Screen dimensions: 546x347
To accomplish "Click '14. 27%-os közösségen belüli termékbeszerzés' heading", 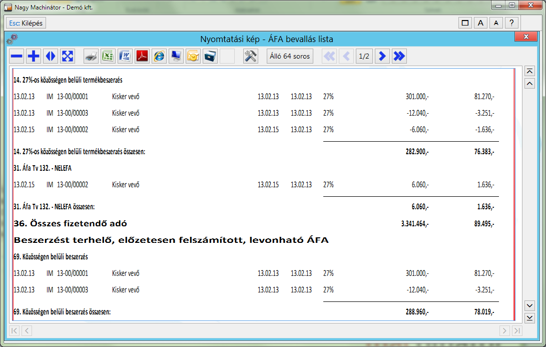I will tap(68, 80).
